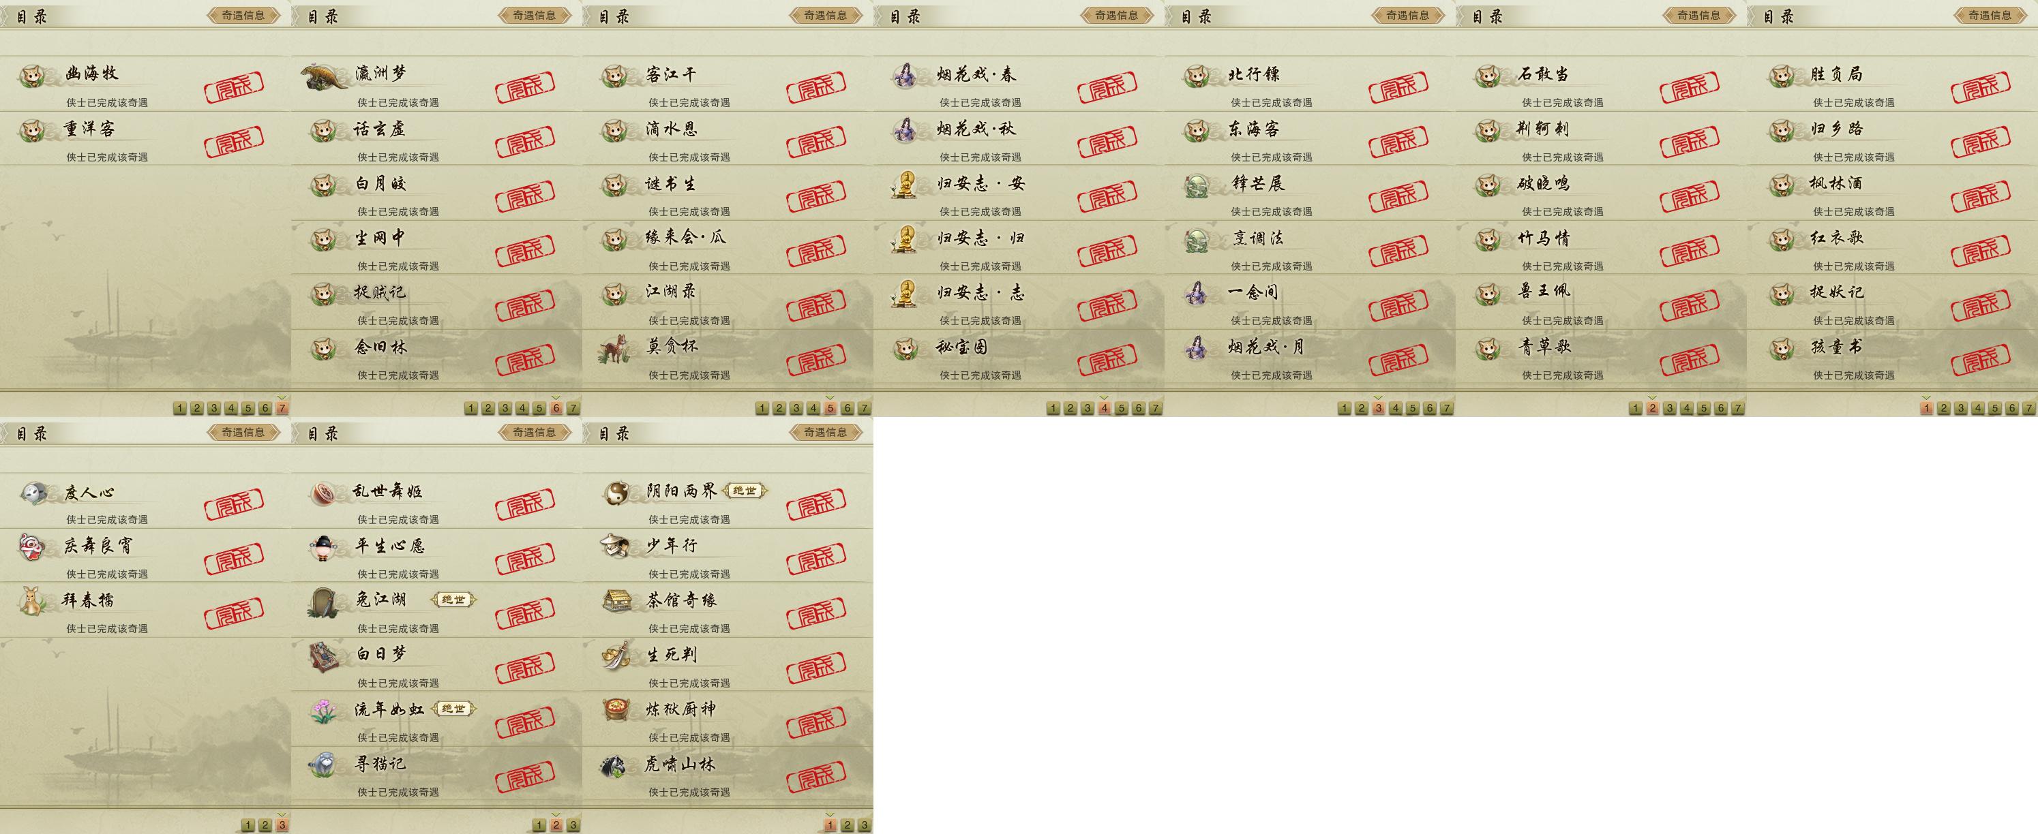Open the pink flower icon of 流年如虹

(324, 711)
